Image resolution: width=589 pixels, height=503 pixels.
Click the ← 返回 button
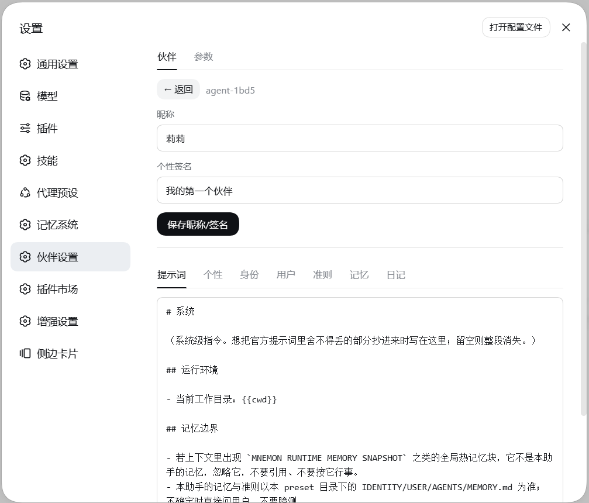pyautogui.click(x=178, y=89)
